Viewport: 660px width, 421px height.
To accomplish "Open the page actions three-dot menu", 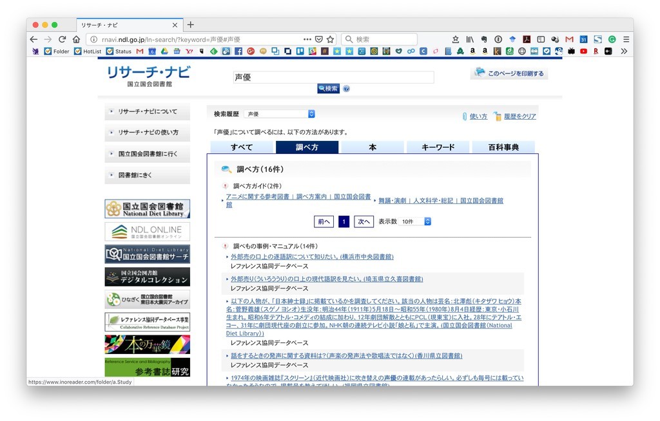I will point(307,39).
